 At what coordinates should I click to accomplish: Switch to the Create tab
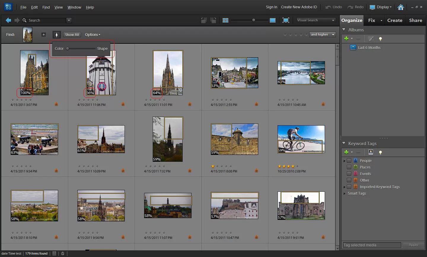tap(395, 20)
